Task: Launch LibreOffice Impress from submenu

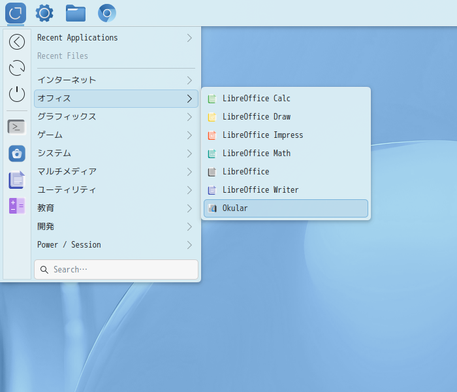Action: pyautogui.click(x=286, y=135)
